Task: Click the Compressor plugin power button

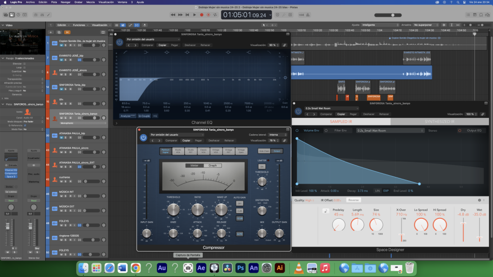Action: pos(143,138)
